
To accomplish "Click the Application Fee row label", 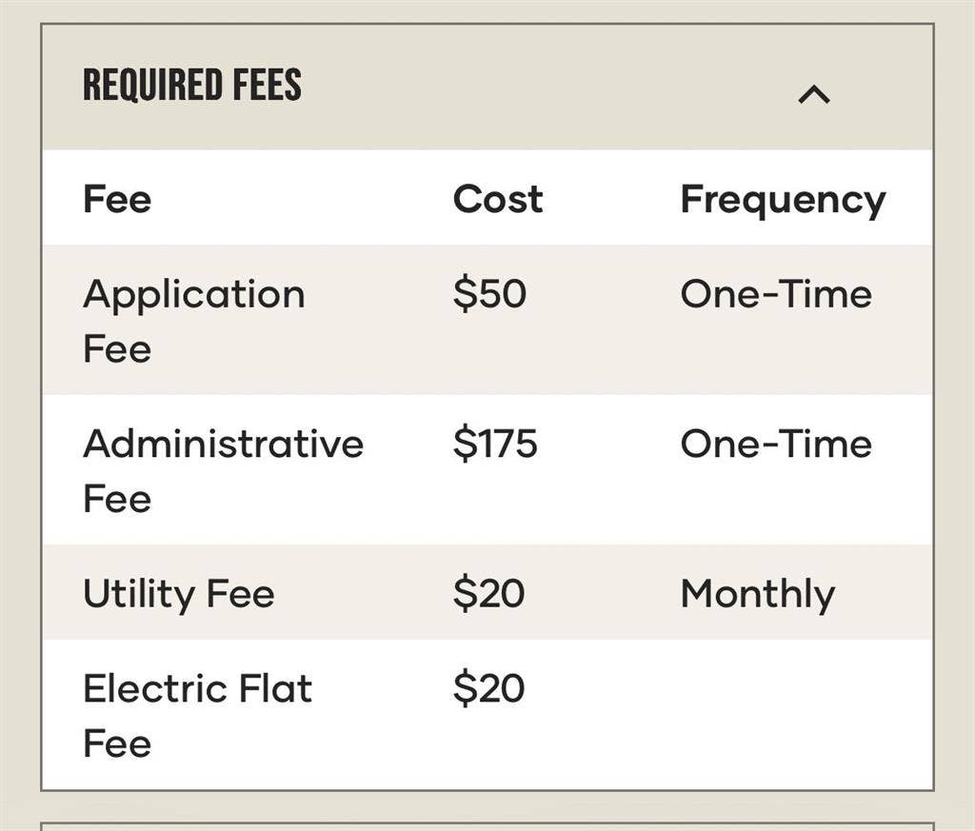I will click(193, 321).
